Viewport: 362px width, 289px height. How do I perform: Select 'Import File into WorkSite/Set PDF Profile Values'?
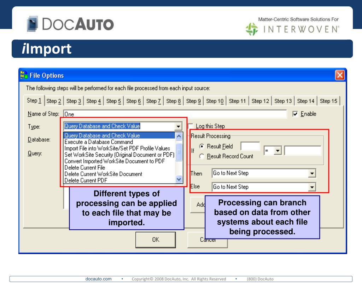[119, 148]
